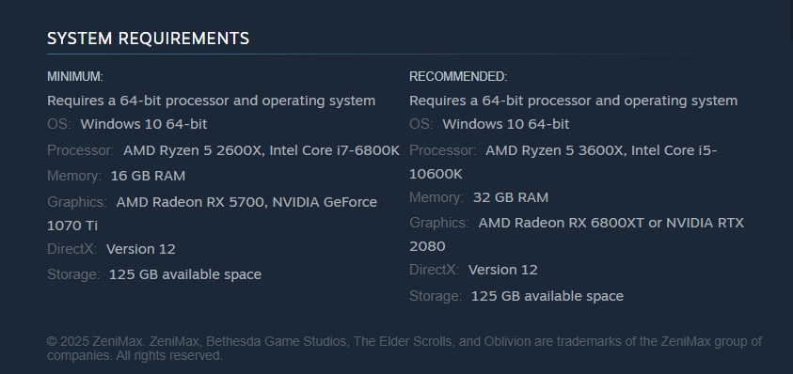The image size is (793, 374).
Task: Click the recommended OS Windows 10 64-bit text
Action: [506, 124]
